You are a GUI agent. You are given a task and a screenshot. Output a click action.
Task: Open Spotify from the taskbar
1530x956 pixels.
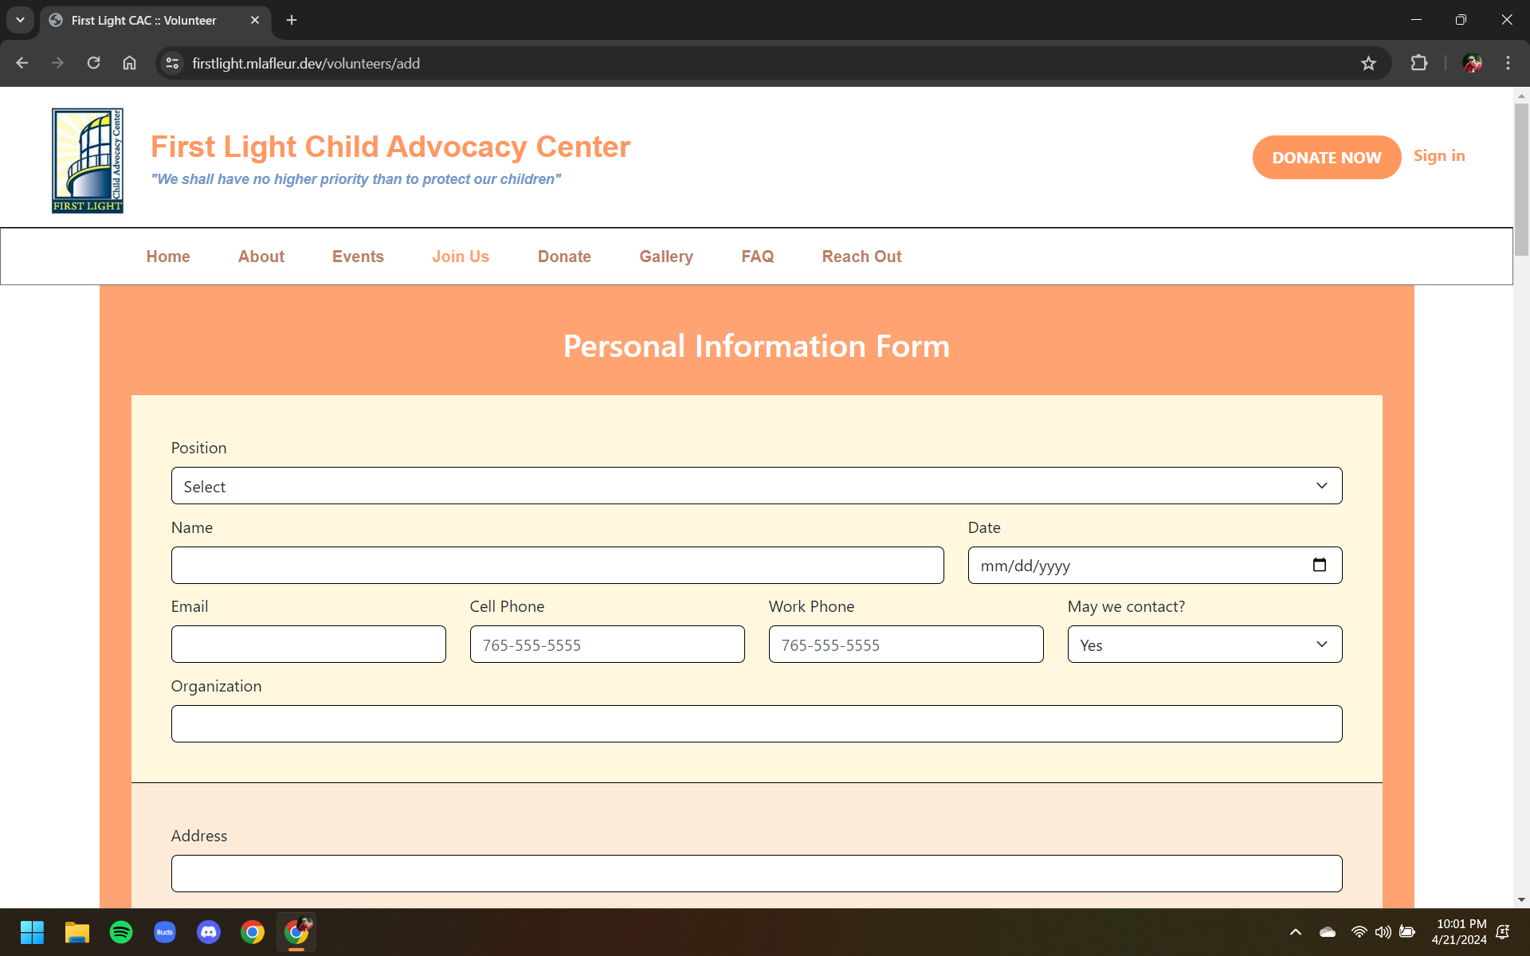[121, 931]
